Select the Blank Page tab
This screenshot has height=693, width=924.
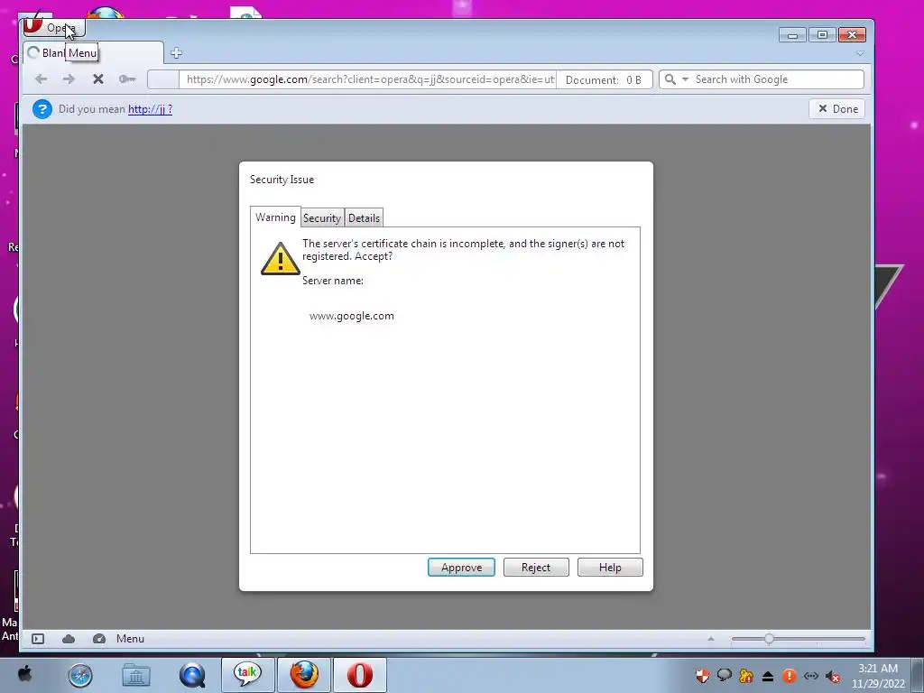[93, 53]
